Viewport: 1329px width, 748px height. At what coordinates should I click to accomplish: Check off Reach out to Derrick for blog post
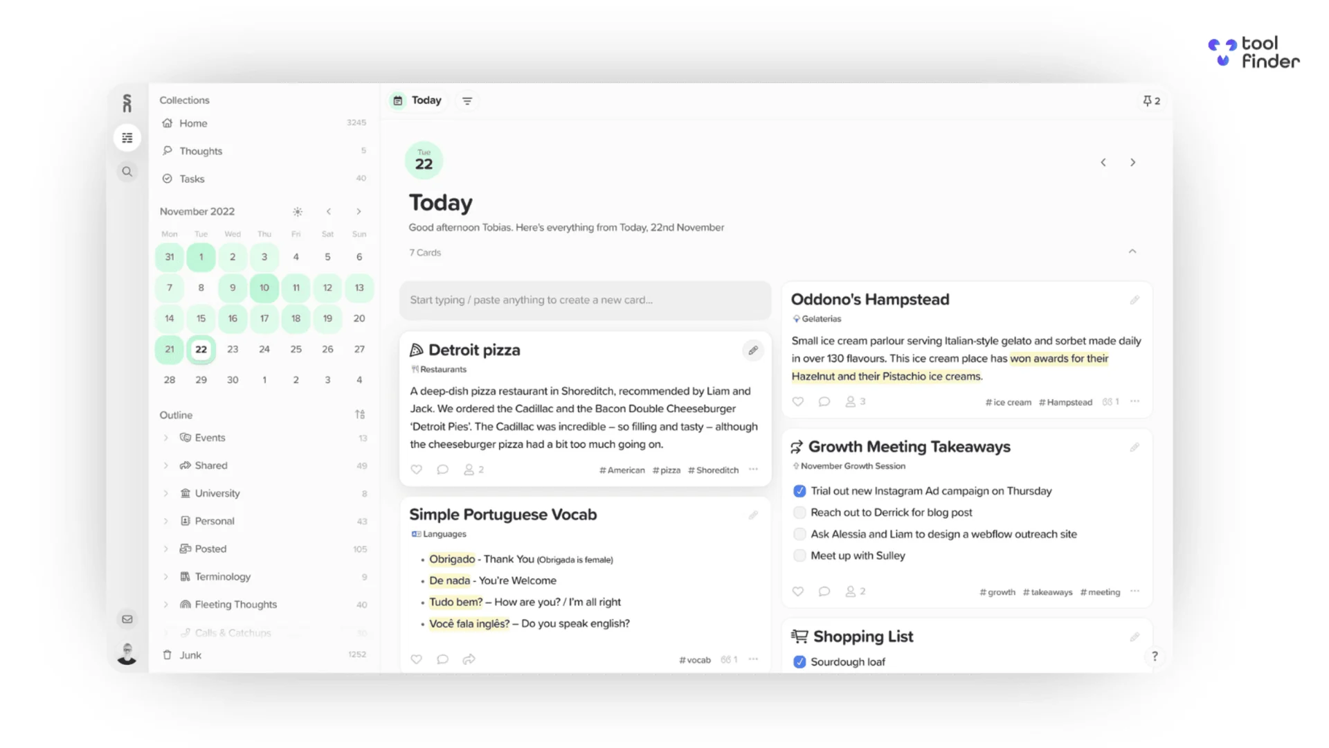click(799, 513)
